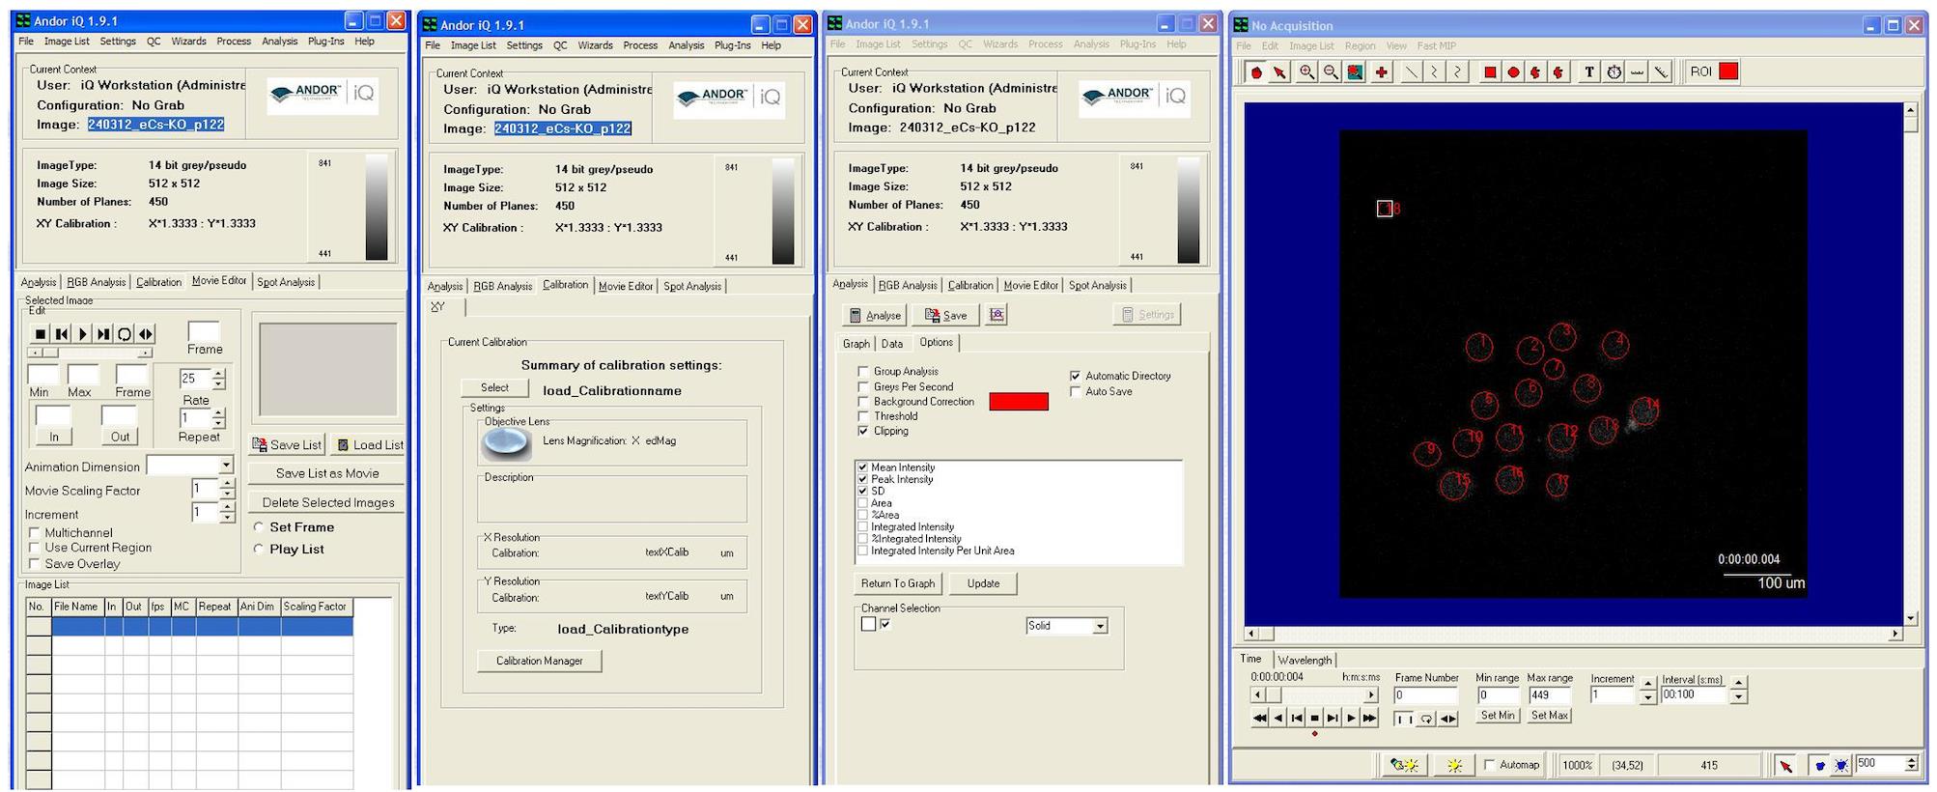Screen dimensions: 1937x792
Task: Click the red ROI color swatch
Action: click(x=1727, y=71)
